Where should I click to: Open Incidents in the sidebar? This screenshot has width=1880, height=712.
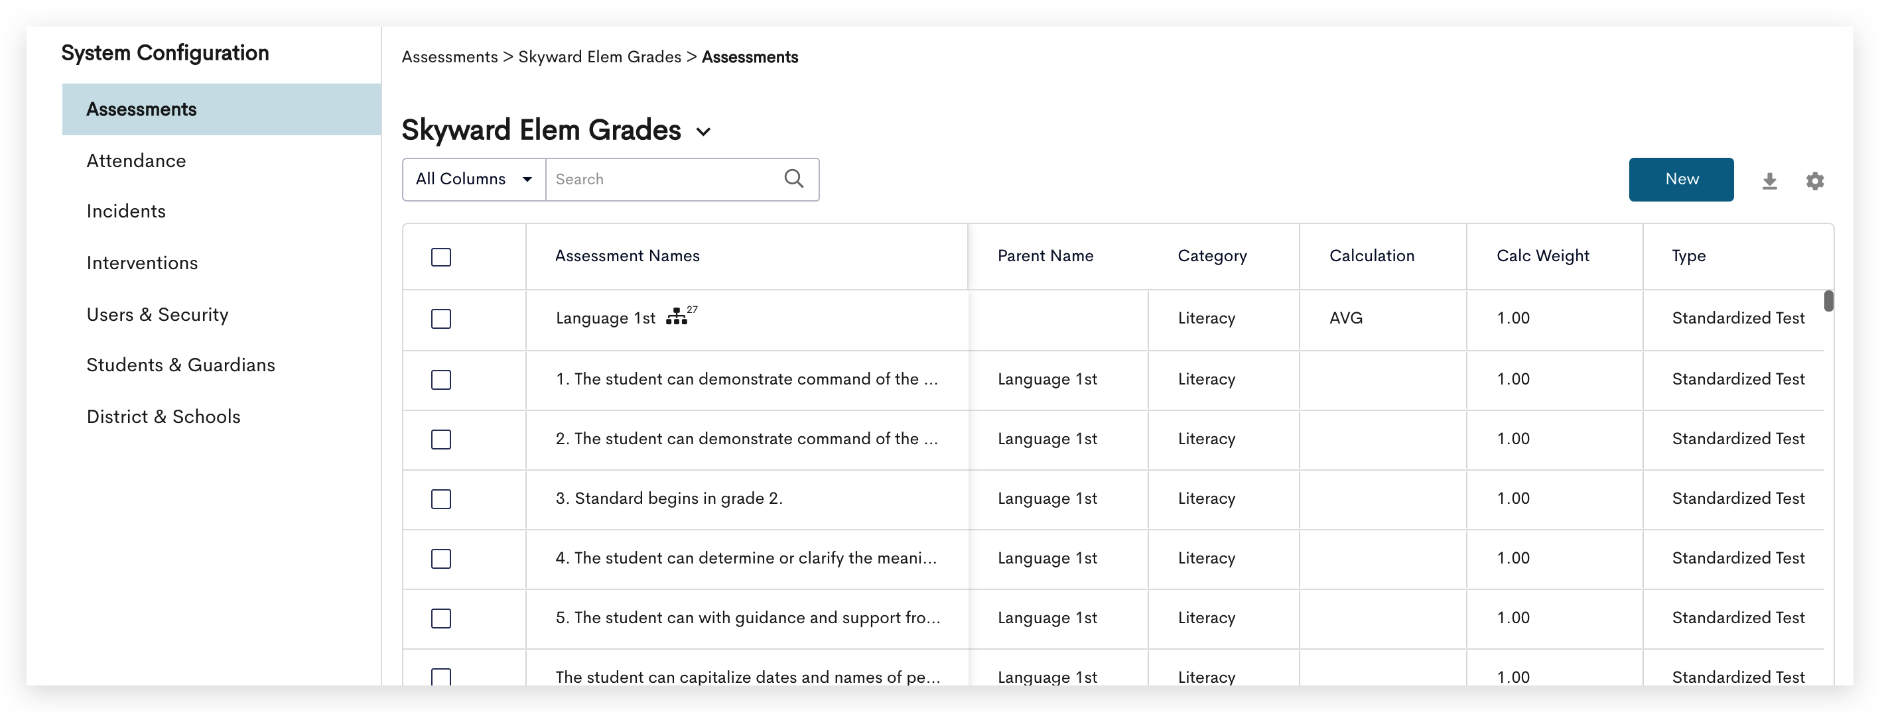click(125, 211)
